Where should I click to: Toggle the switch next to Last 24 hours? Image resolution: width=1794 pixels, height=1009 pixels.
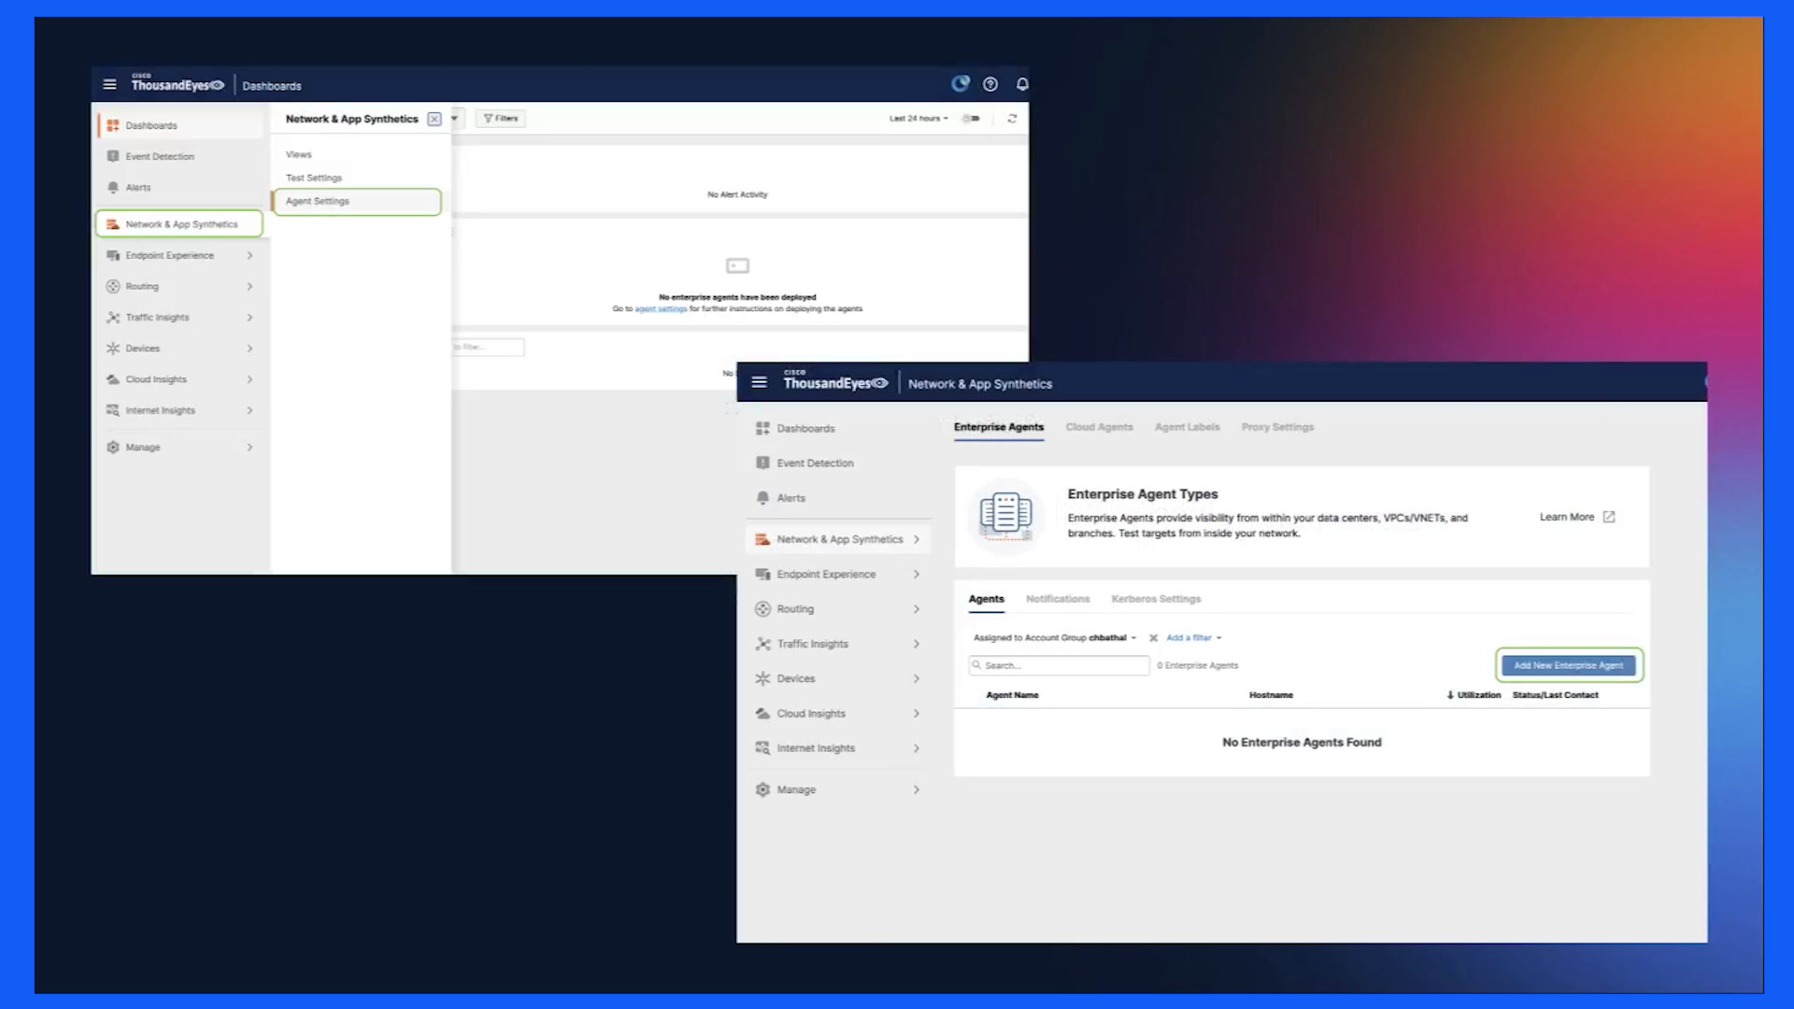971,119
